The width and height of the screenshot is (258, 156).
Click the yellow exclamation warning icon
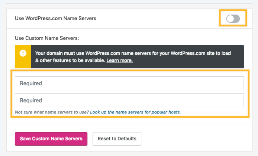coord(23,53)
